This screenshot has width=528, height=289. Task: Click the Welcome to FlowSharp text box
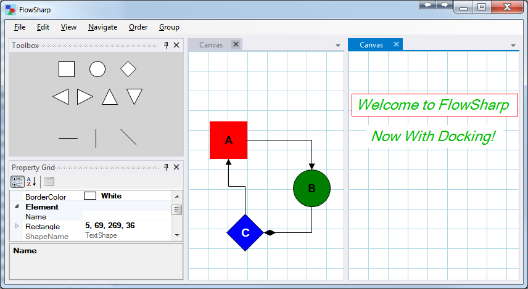tap(433, 105)
